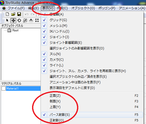Image resolution: width=146 pixels, height=124 pixels.
Task: Open the 作成(C) menu
Action: [x=62, y=8]
